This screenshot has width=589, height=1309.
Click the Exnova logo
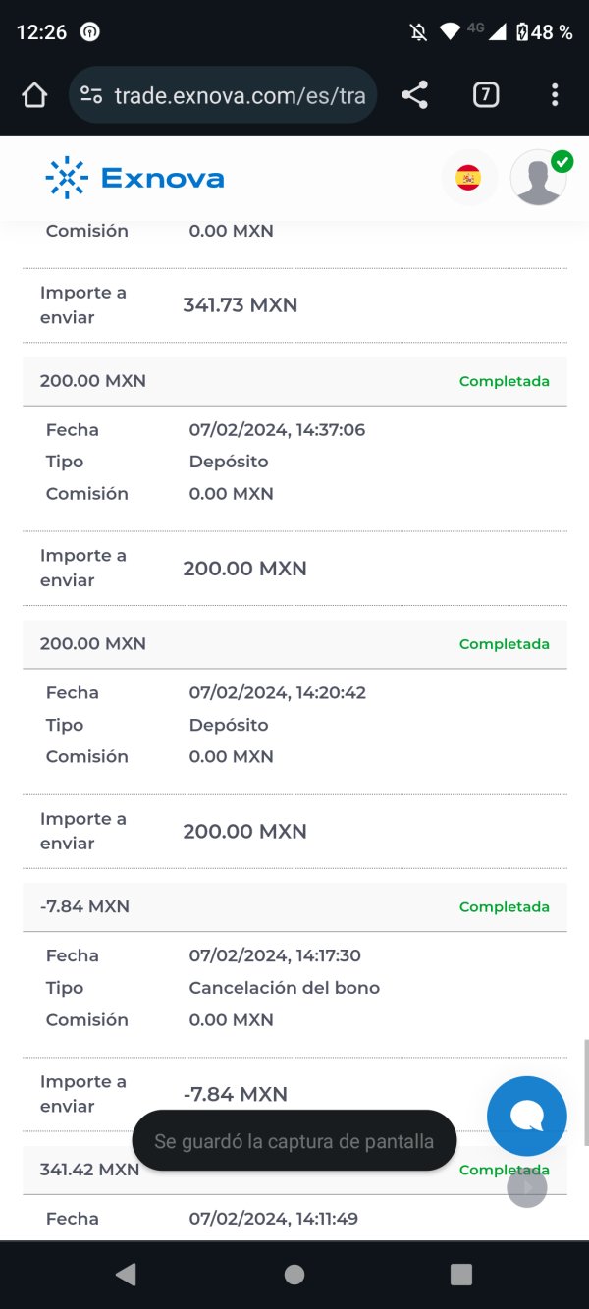point(134,179)
